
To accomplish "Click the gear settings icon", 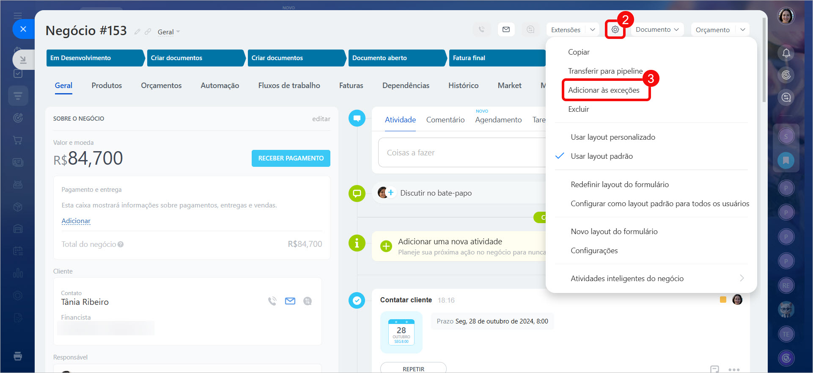I will (615, 30).
